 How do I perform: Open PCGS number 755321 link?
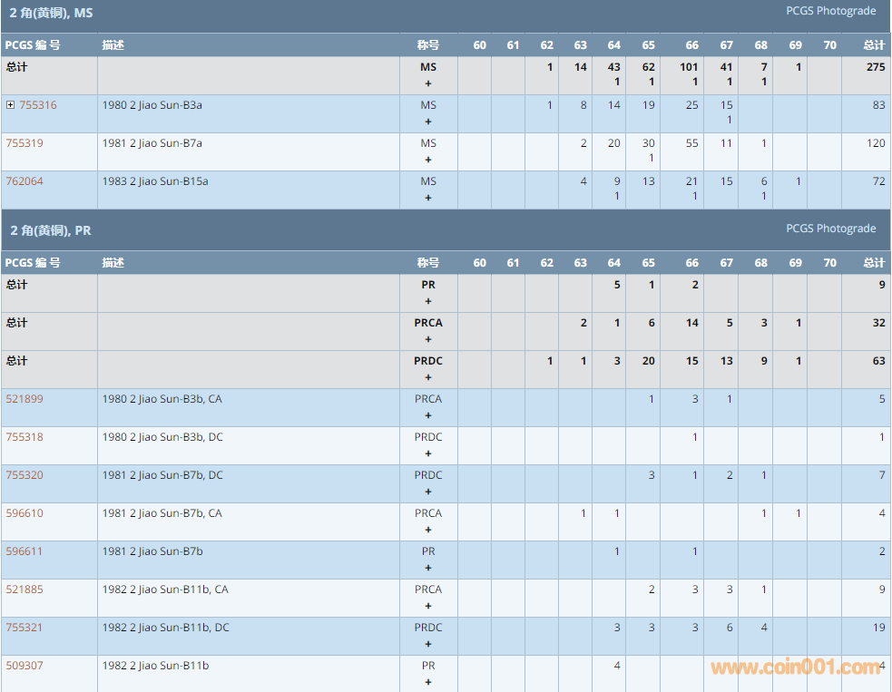coord(25,628)
